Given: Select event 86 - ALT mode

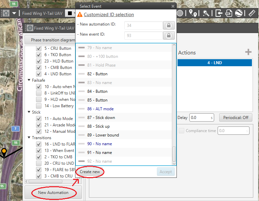Looking at the screenshot, I should tap(124, 109).
